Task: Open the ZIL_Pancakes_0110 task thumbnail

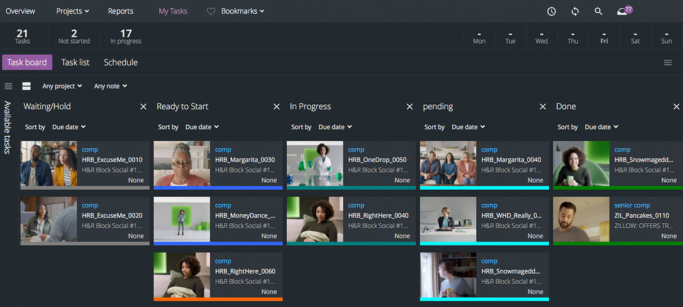Action: [x=581, y=219]
